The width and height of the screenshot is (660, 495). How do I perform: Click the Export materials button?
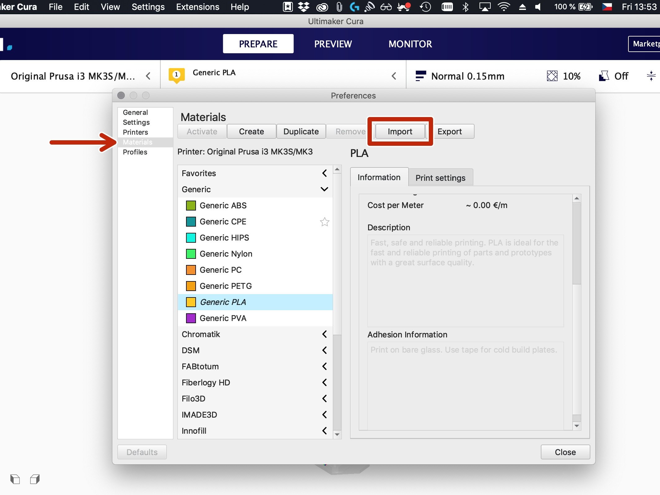point(450,131)
